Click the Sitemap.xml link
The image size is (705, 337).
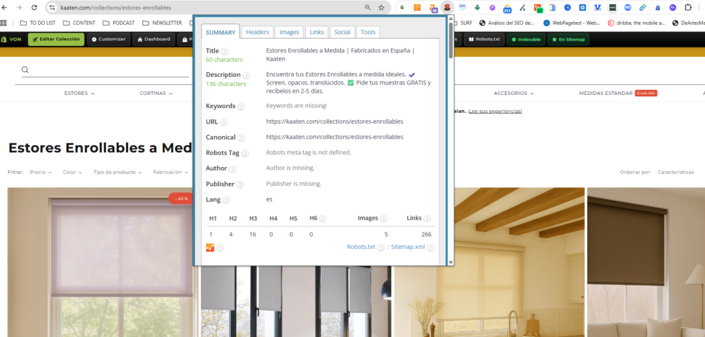click(408, 246)
